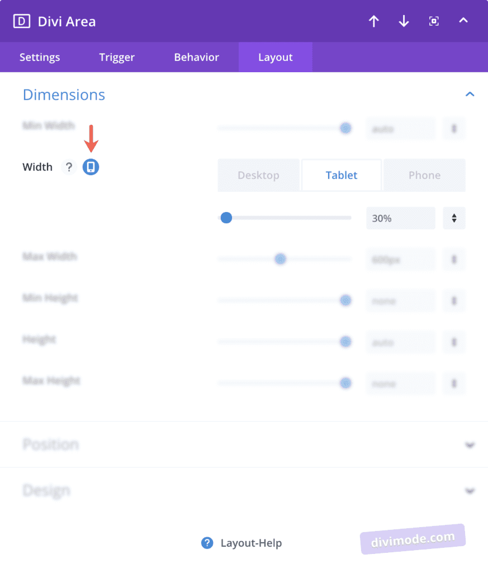Focus the Min Height value field
The image size is (488, 573).
(x=401, y=300)
